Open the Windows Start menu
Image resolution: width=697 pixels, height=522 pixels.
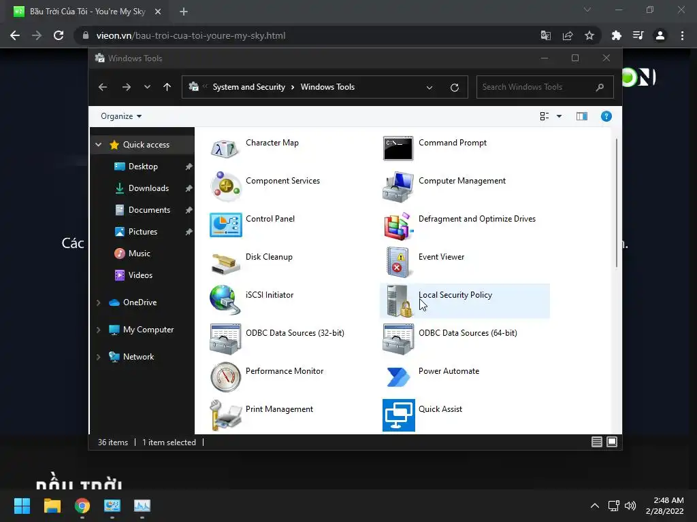[x=22, y=506]
